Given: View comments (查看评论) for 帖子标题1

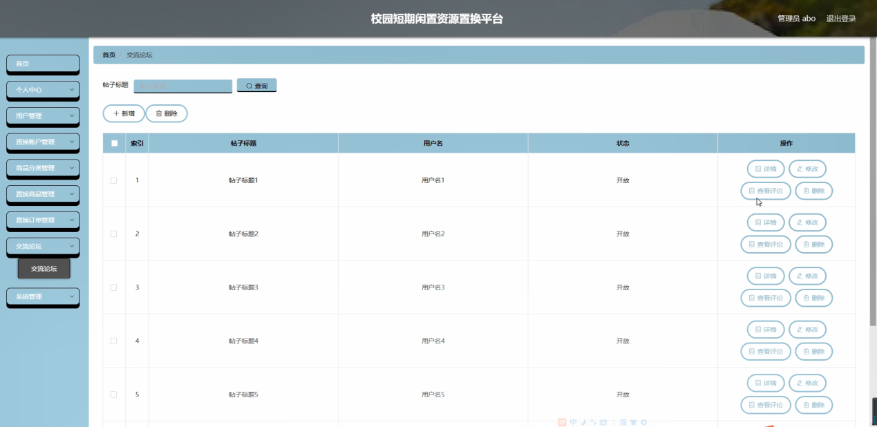Looking at the screenshot, I should tap(766, 191).
